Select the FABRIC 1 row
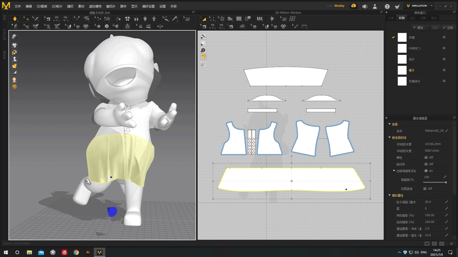This screenshot has width=458, height=257. point(421,48)
